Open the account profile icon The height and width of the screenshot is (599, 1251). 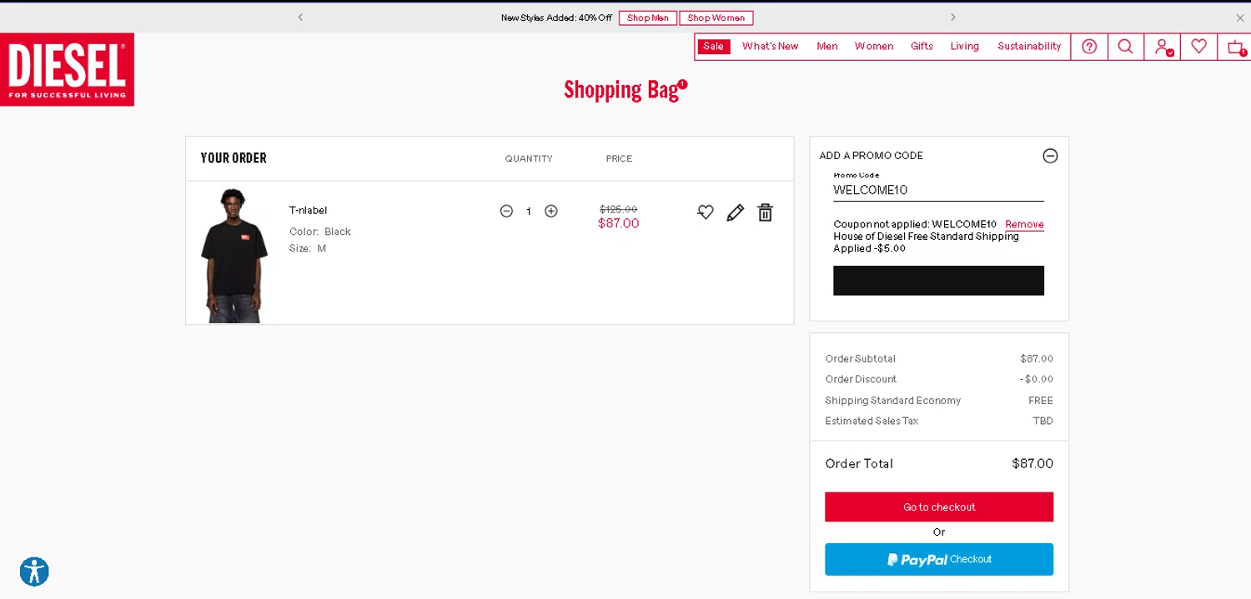tap(1163, 47)
